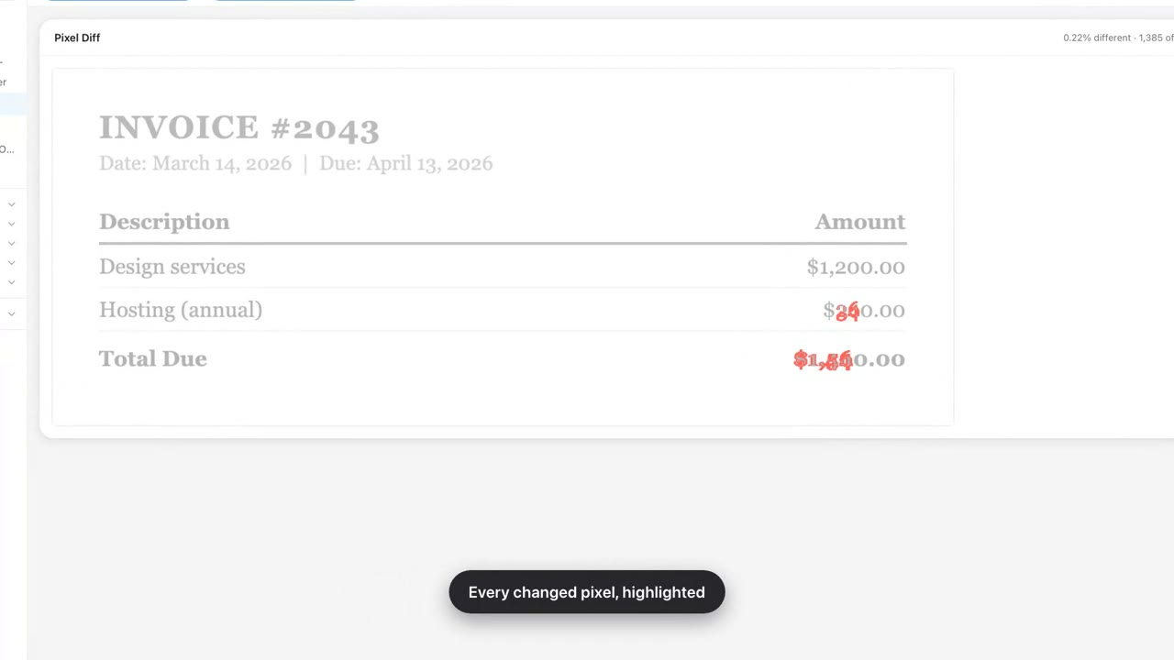Expand the sidebar chevron below the divider line

coord(11,313)
